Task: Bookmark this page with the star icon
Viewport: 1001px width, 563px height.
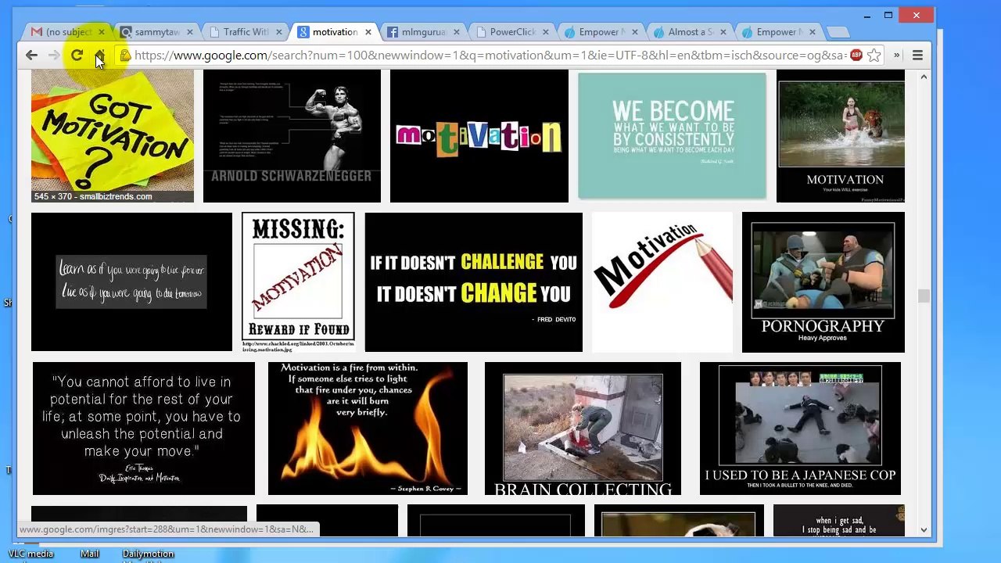Action: pos(874,56)
